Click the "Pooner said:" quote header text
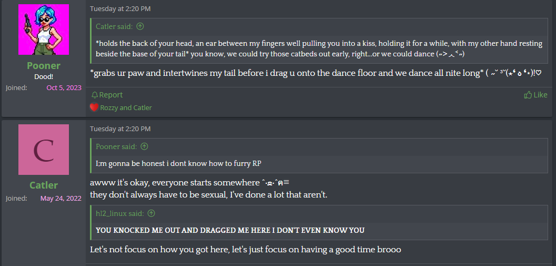This screenshot has width=556, height=266. click(116, 146)
